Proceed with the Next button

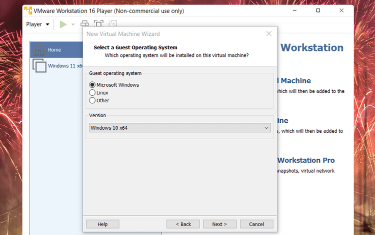(x=220, y=224)
